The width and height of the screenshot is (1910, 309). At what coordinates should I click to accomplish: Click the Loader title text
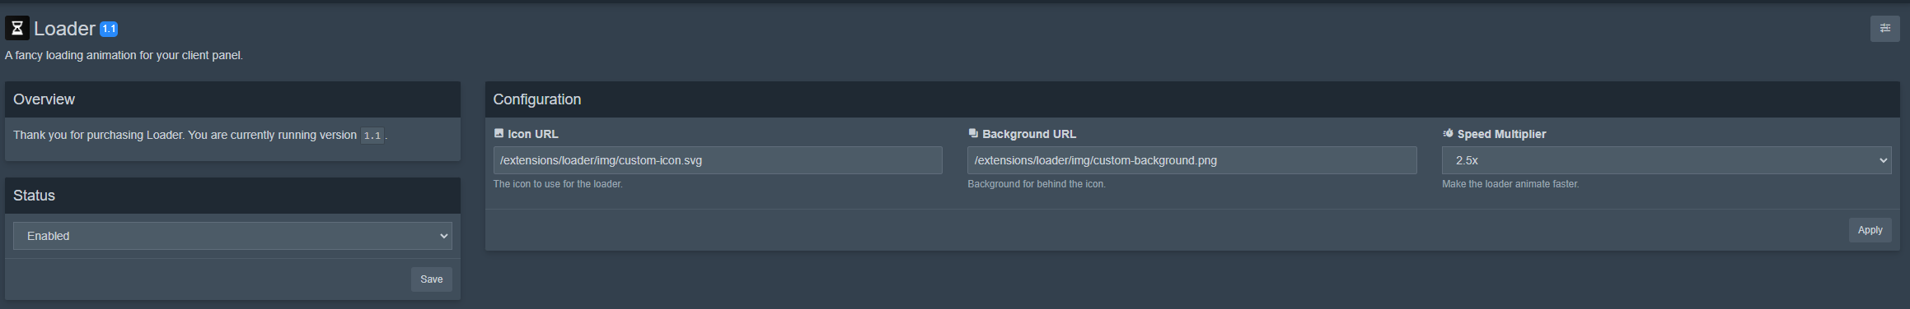(64, 29)
